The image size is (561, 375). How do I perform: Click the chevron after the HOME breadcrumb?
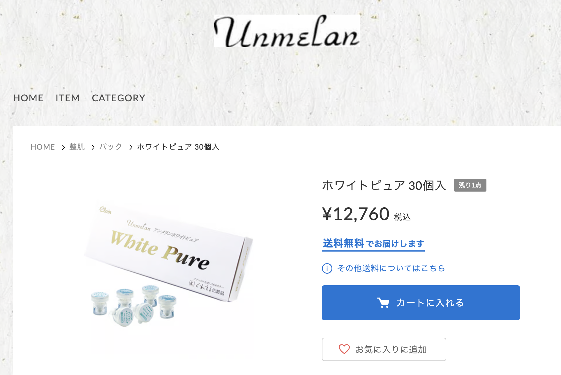[x=63, y=147]
